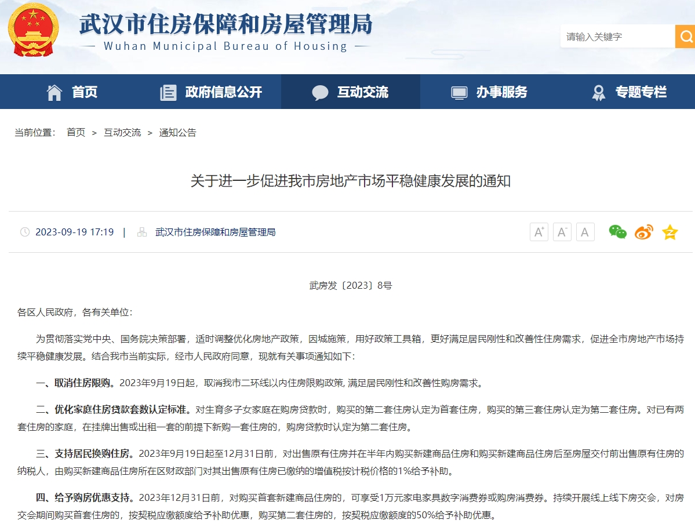Click the orange search magnifier button

685,37
